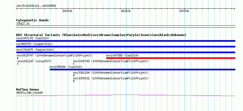Open the esv3309331 1000Genomes label
Viewport: 243px width, 111px height.
(x=111, y=78)
